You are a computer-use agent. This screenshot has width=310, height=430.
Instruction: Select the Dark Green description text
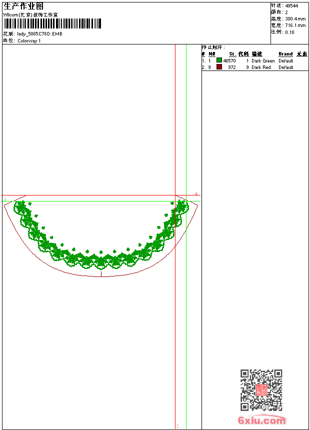pos(263,61)
